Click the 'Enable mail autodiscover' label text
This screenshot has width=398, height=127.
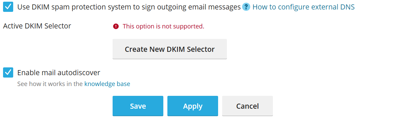(x=58, y=72)
